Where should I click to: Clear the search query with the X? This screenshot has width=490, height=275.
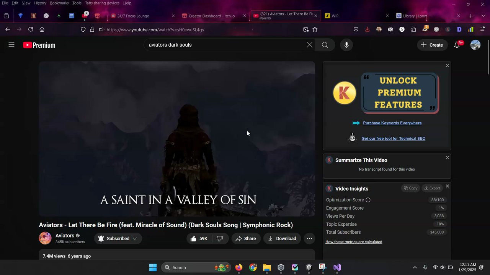pos(309,45)
